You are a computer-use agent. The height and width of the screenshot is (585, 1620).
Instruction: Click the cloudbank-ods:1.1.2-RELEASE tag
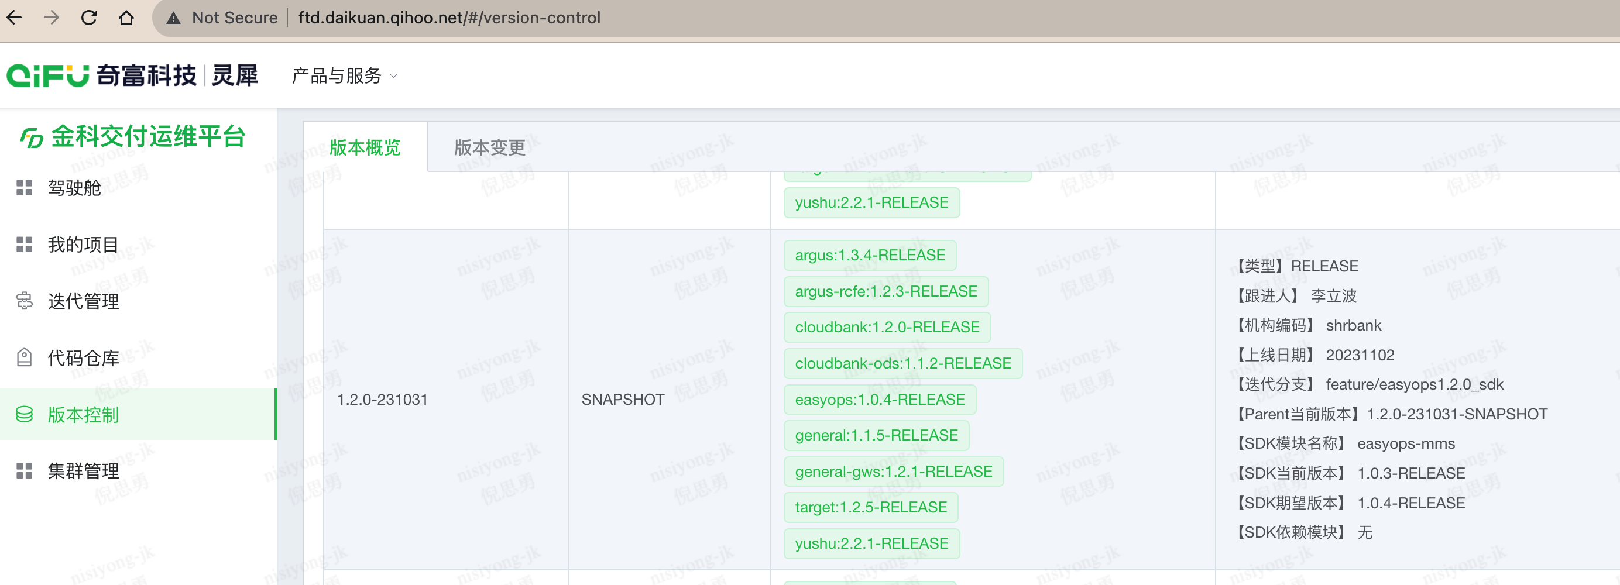(x=902, y=363)
